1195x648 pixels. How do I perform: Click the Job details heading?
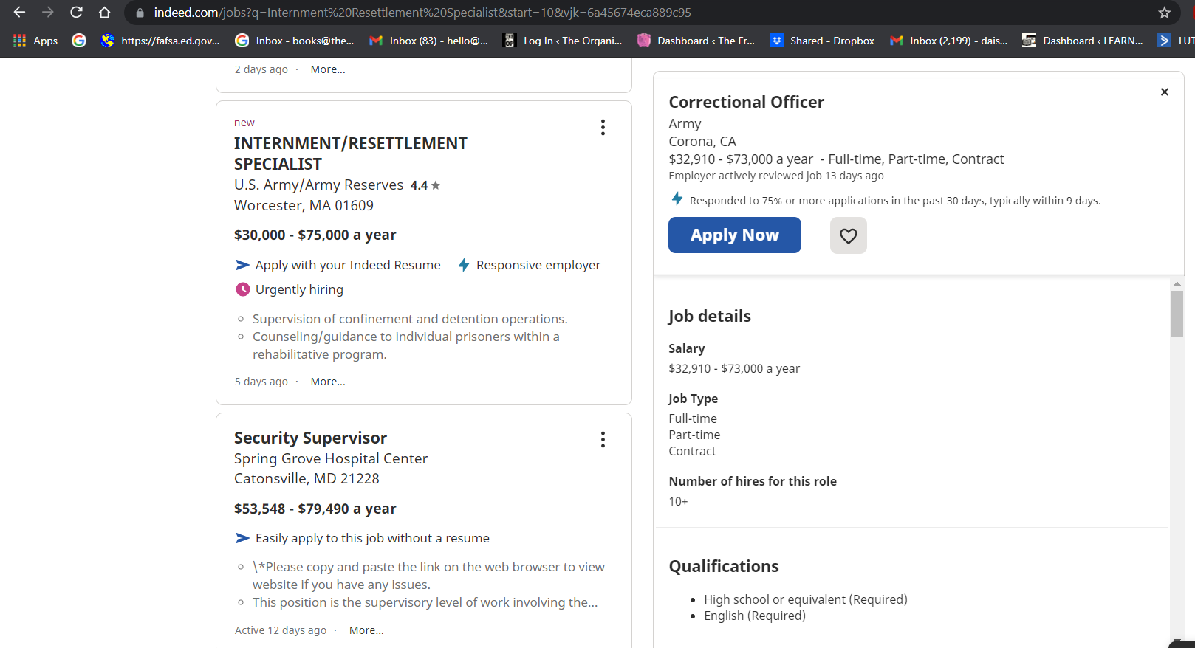pyautogui.click(x=710, y=316)
